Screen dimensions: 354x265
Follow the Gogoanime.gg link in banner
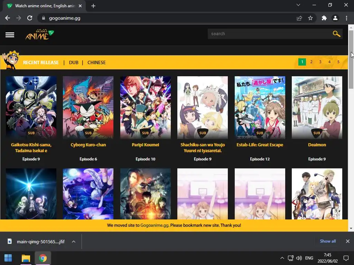point(155,225)
